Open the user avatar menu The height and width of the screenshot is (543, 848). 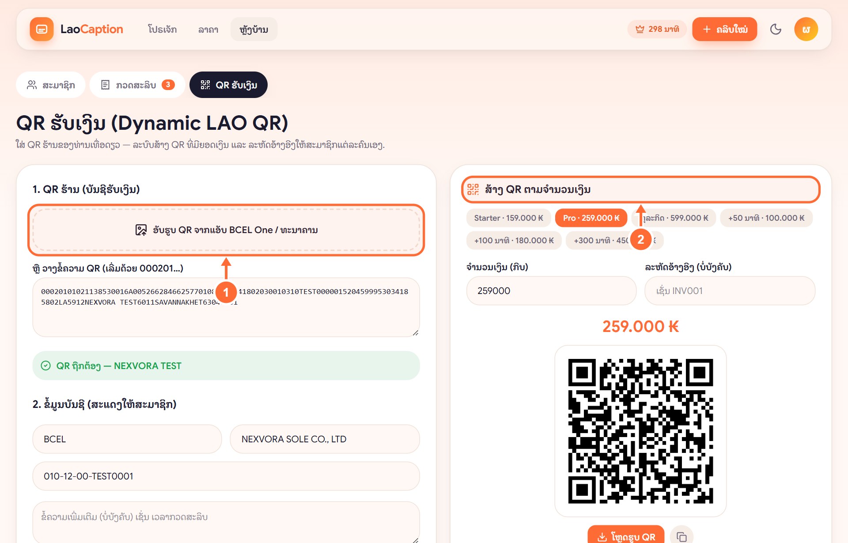(x=806, y=29)
